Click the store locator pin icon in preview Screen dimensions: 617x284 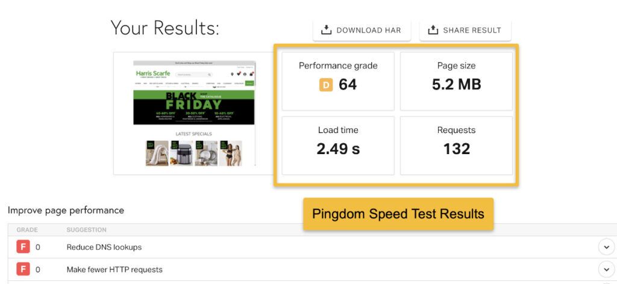232,74
